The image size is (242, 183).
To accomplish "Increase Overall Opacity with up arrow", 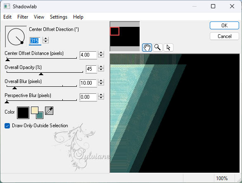I will 101,67.
